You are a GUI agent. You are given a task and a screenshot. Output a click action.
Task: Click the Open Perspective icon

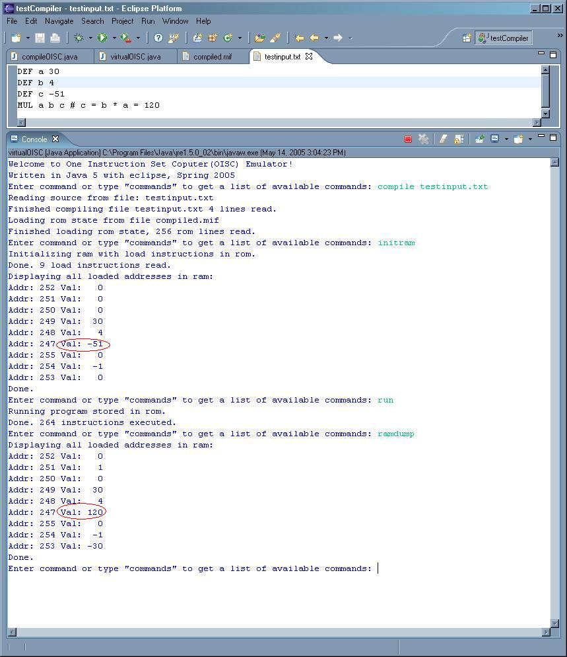[467, 38]
